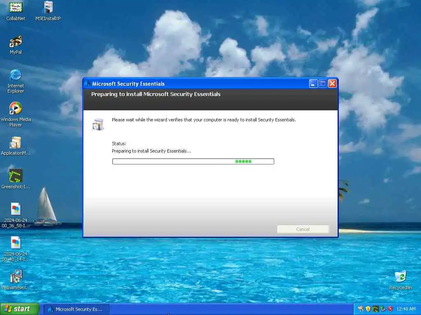Screen dimensions: 421x315
Task: Click the Safely Remove Hardware tray icon
Action: point(383,309)
